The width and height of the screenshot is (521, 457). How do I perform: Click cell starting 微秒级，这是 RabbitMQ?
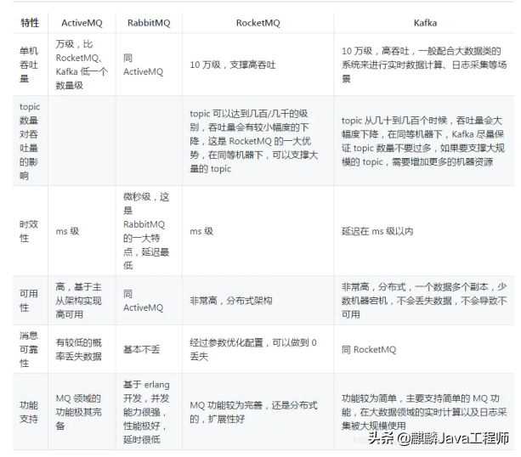point(146,231)
